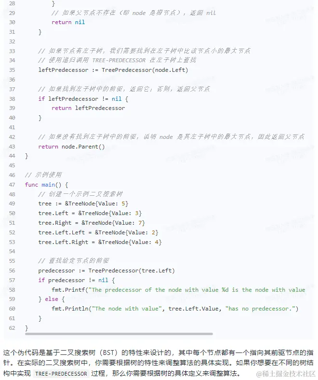Click the line "tree := &TreeNode{Value: 5}"
The width and height of the screenshot is (318, 380).
(x=83, y=204)
